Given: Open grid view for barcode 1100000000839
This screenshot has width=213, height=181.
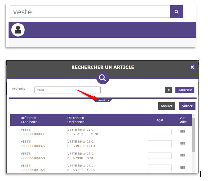Looking at the screenshot, I should point(182,132).
